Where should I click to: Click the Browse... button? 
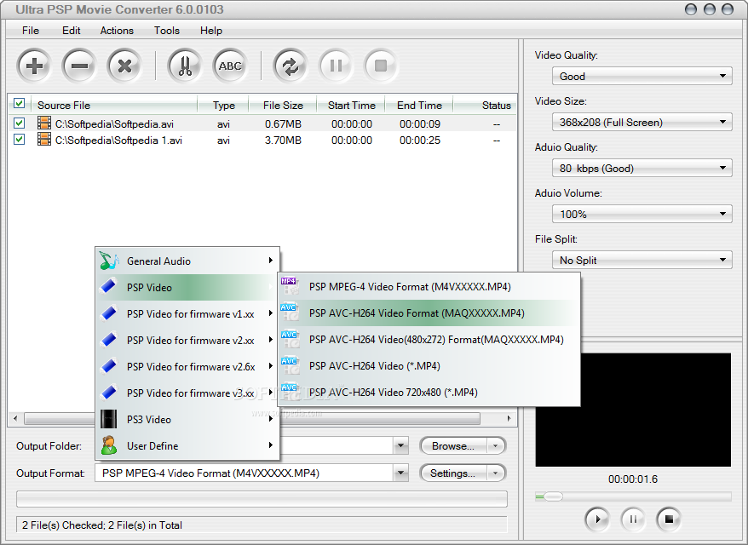453,446
